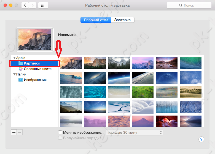Choose the blue glacier ice wallpaper
Viewport: 215px width, 154px height.
pos(191,107)
